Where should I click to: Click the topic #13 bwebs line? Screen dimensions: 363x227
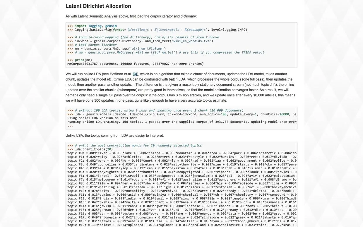pos(182,203)
